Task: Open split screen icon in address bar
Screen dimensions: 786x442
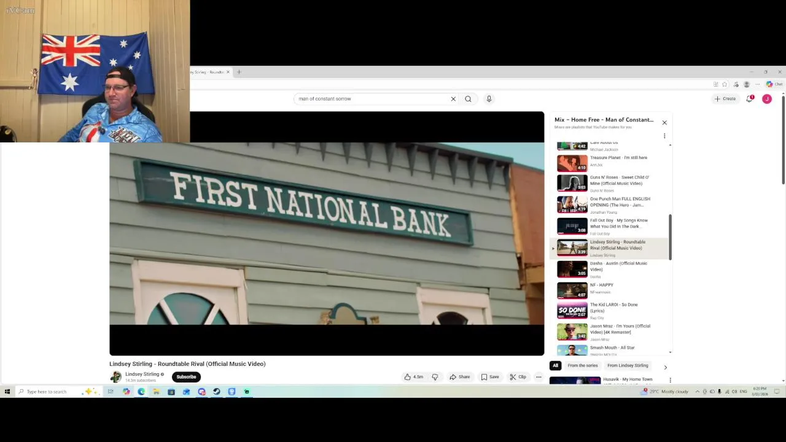Action: pyautogui.click(x=715, y=84)
